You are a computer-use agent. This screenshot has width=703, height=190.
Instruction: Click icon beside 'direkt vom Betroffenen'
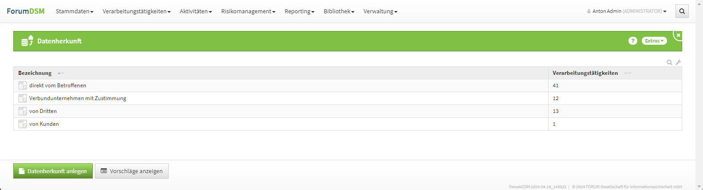[x=22, y=85]
